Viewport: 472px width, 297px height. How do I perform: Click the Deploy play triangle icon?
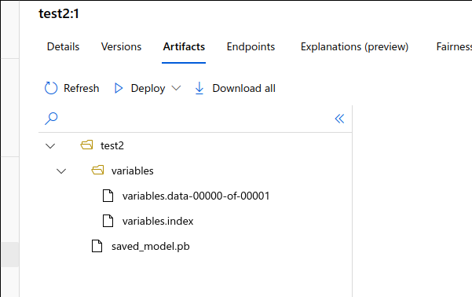click(119, 88)
